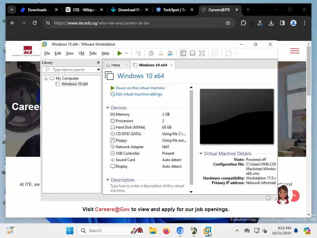Collapse the Devices section
This screenshot has height=238, width=317.
click(x=108, y=108)
